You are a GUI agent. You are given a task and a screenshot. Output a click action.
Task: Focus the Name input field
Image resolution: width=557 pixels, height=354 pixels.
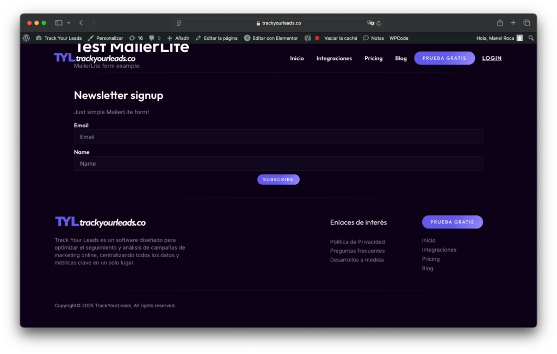point(278,164)
